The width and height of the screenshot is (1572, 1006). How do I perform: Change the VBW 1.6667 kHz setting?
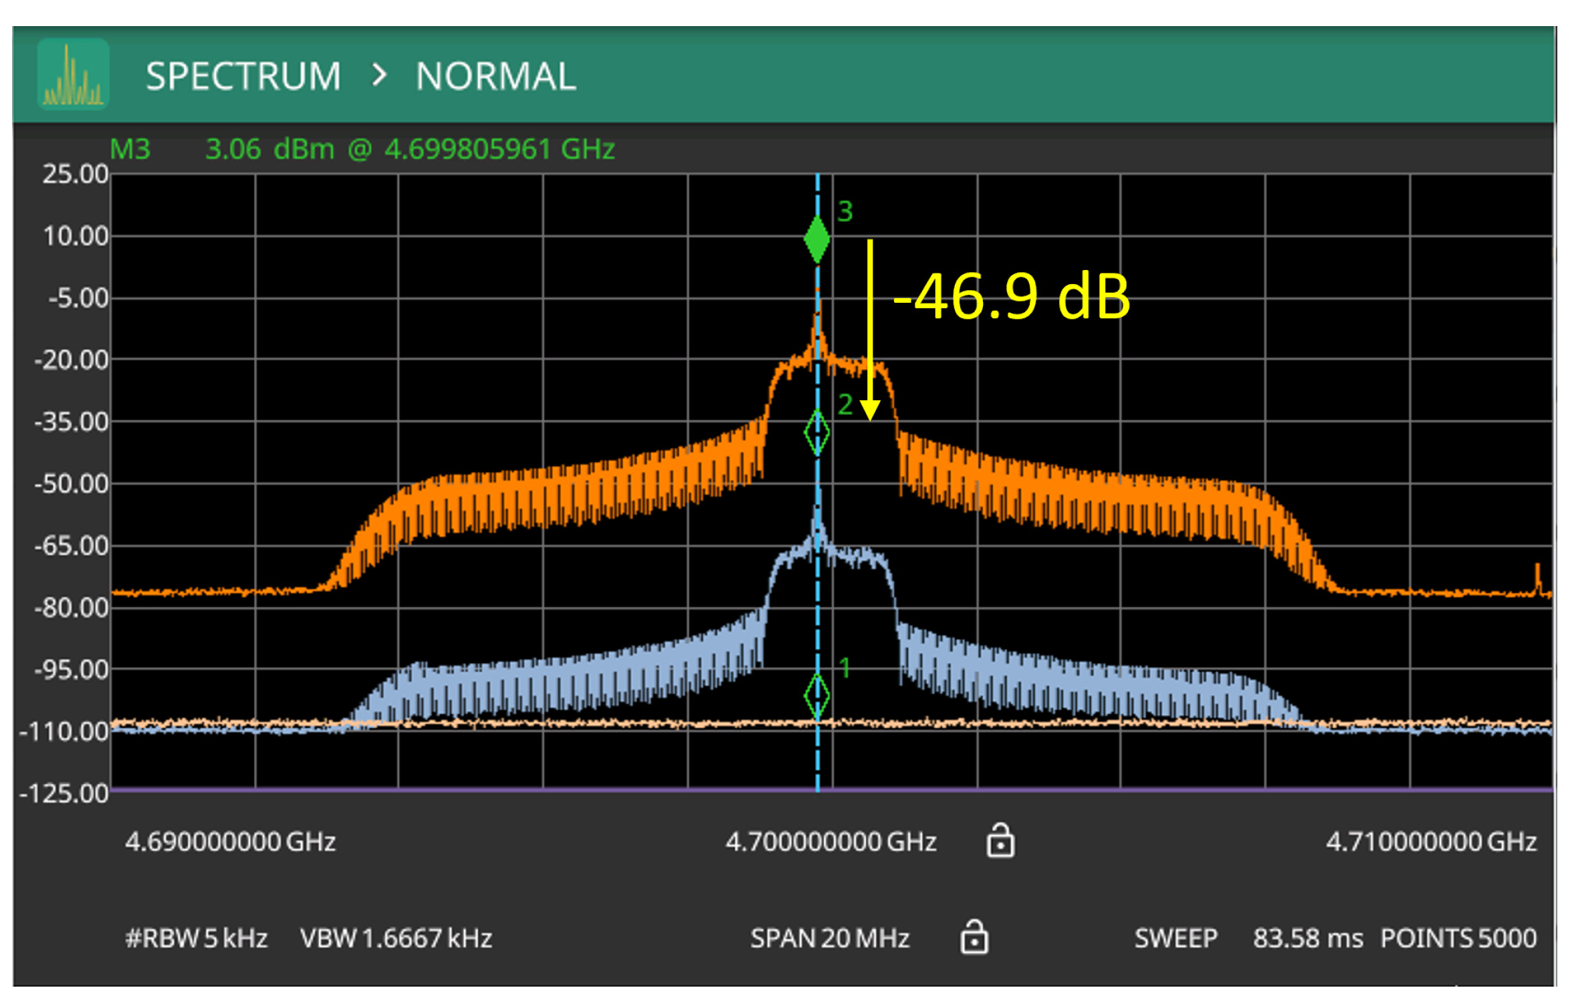397,938
